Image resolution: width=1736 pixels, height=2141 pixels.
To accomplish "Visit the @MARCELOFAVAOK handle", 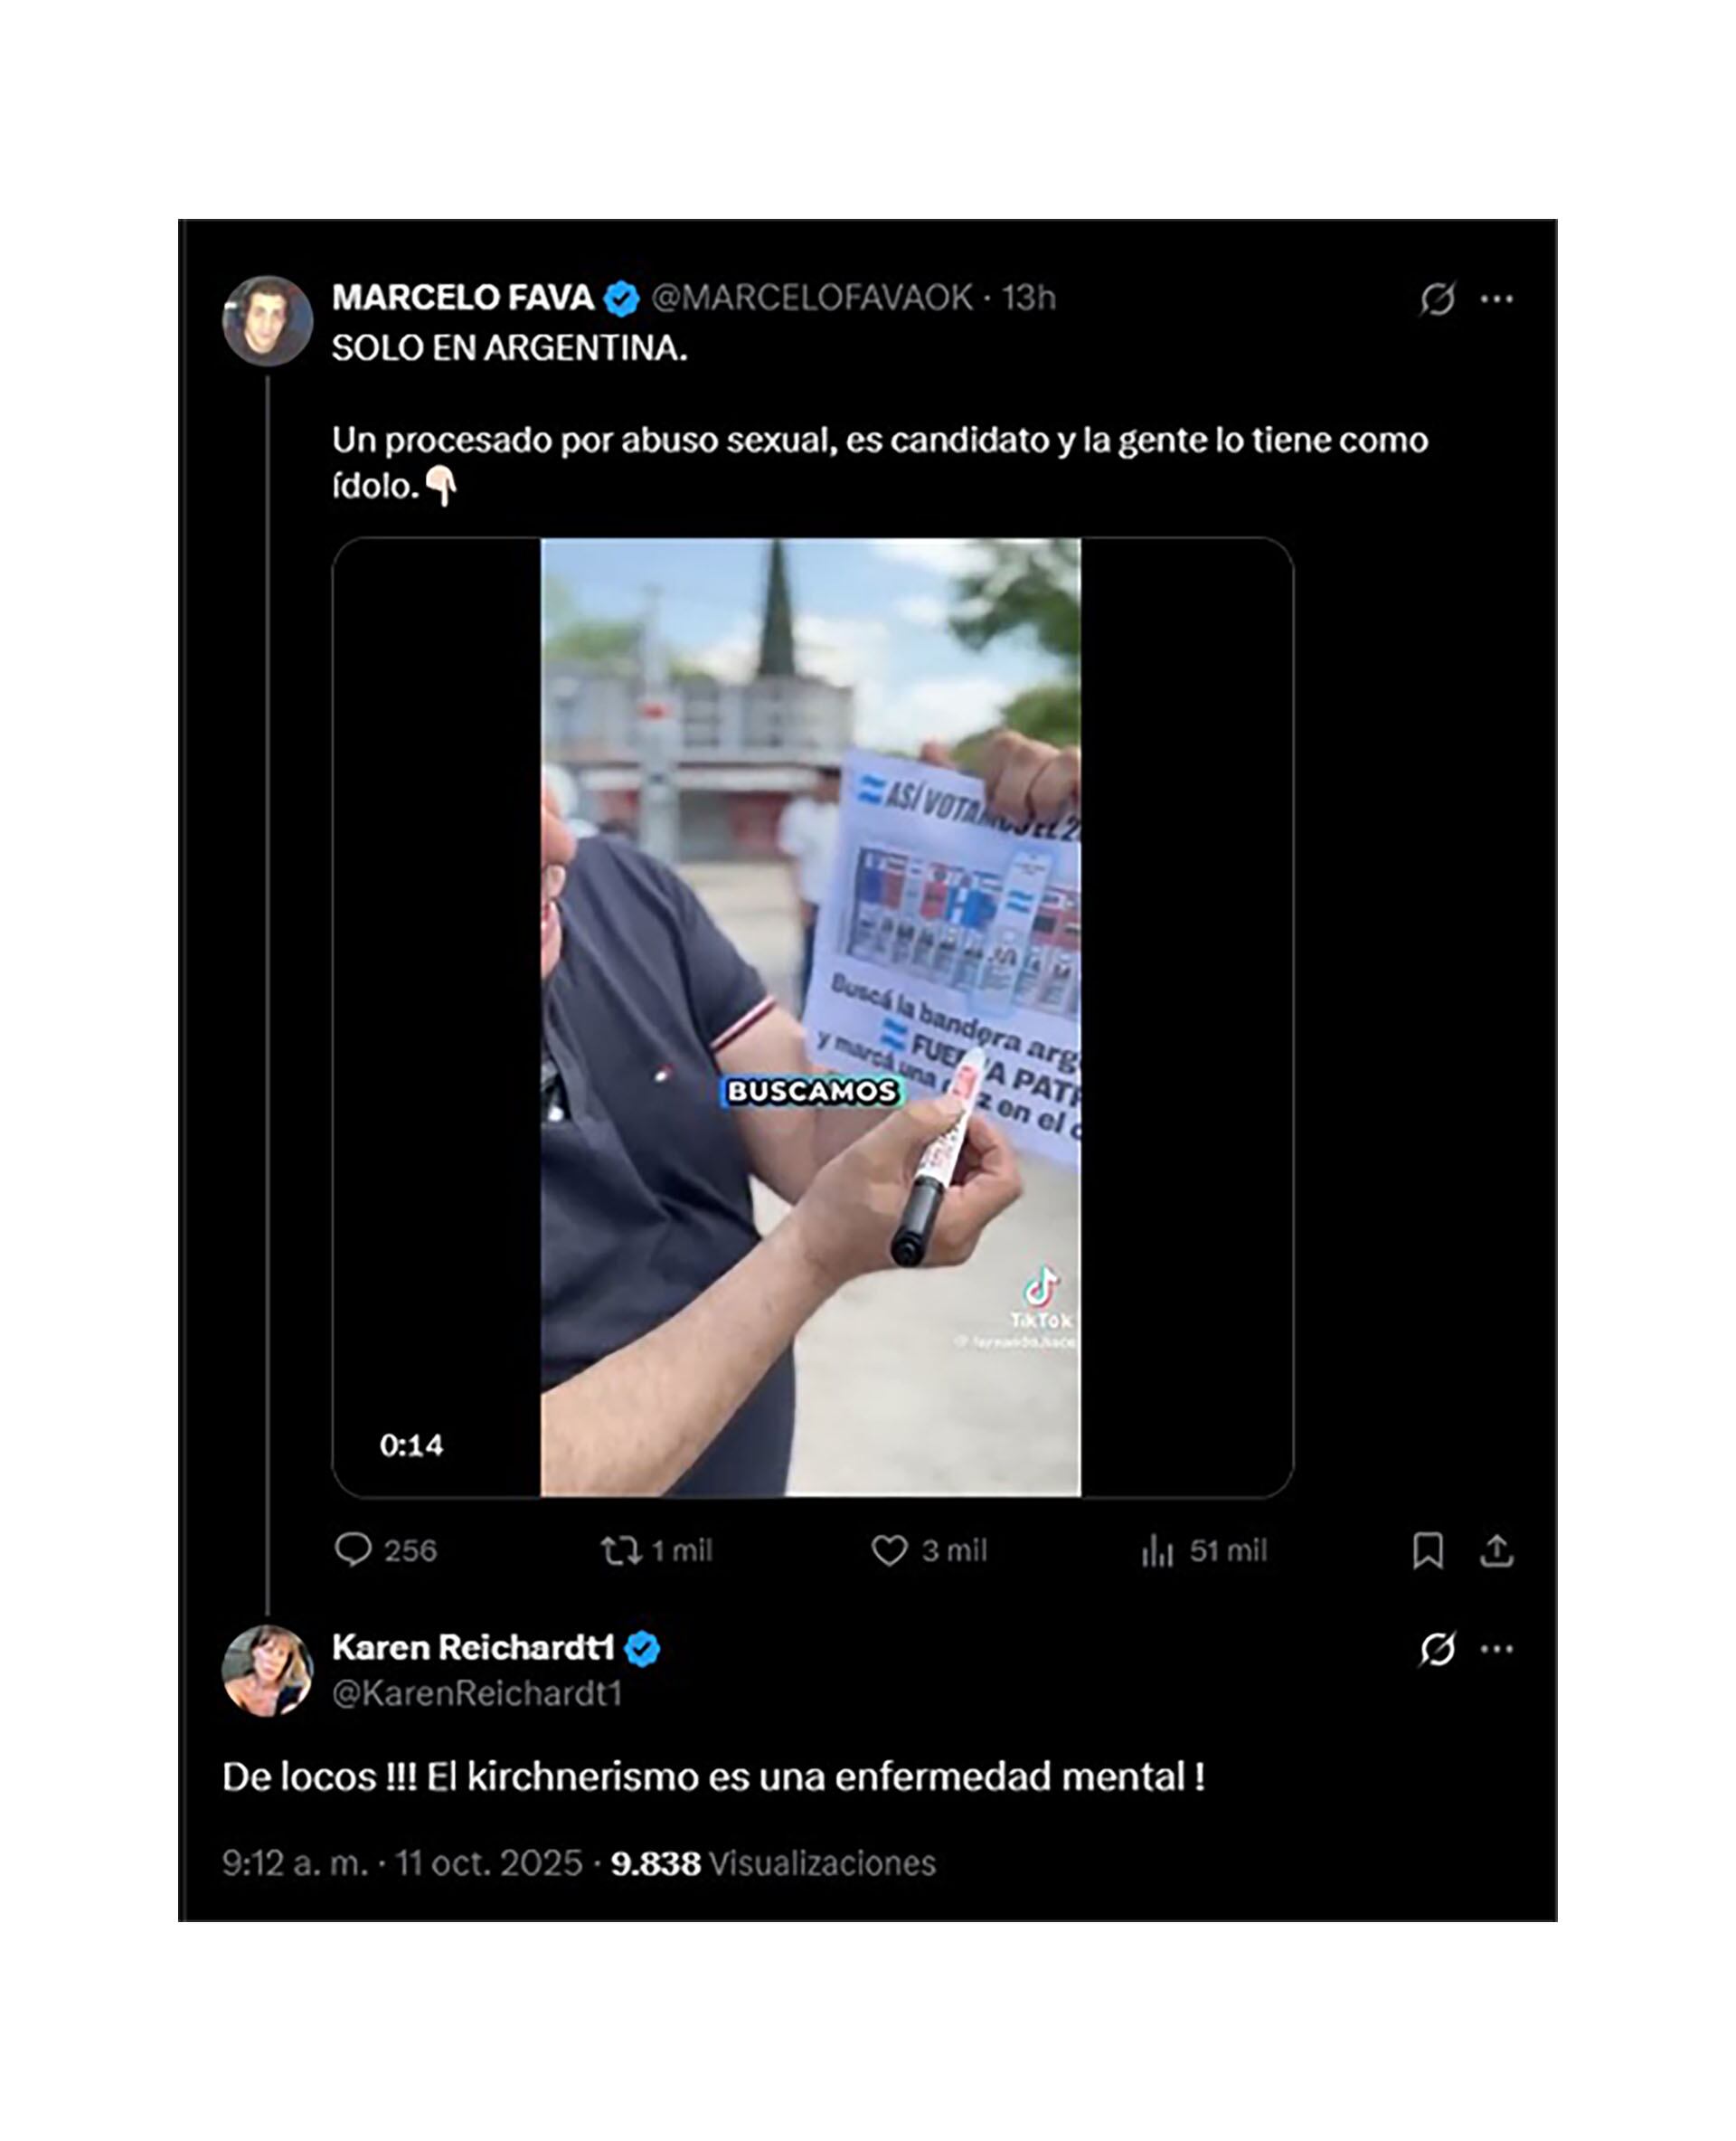I will (811, 298).
